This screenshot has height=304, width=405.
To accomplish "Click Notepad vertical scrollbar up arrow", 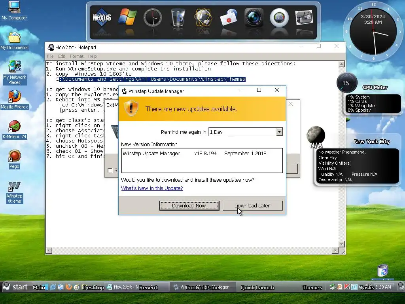I will tap(342, 64).
